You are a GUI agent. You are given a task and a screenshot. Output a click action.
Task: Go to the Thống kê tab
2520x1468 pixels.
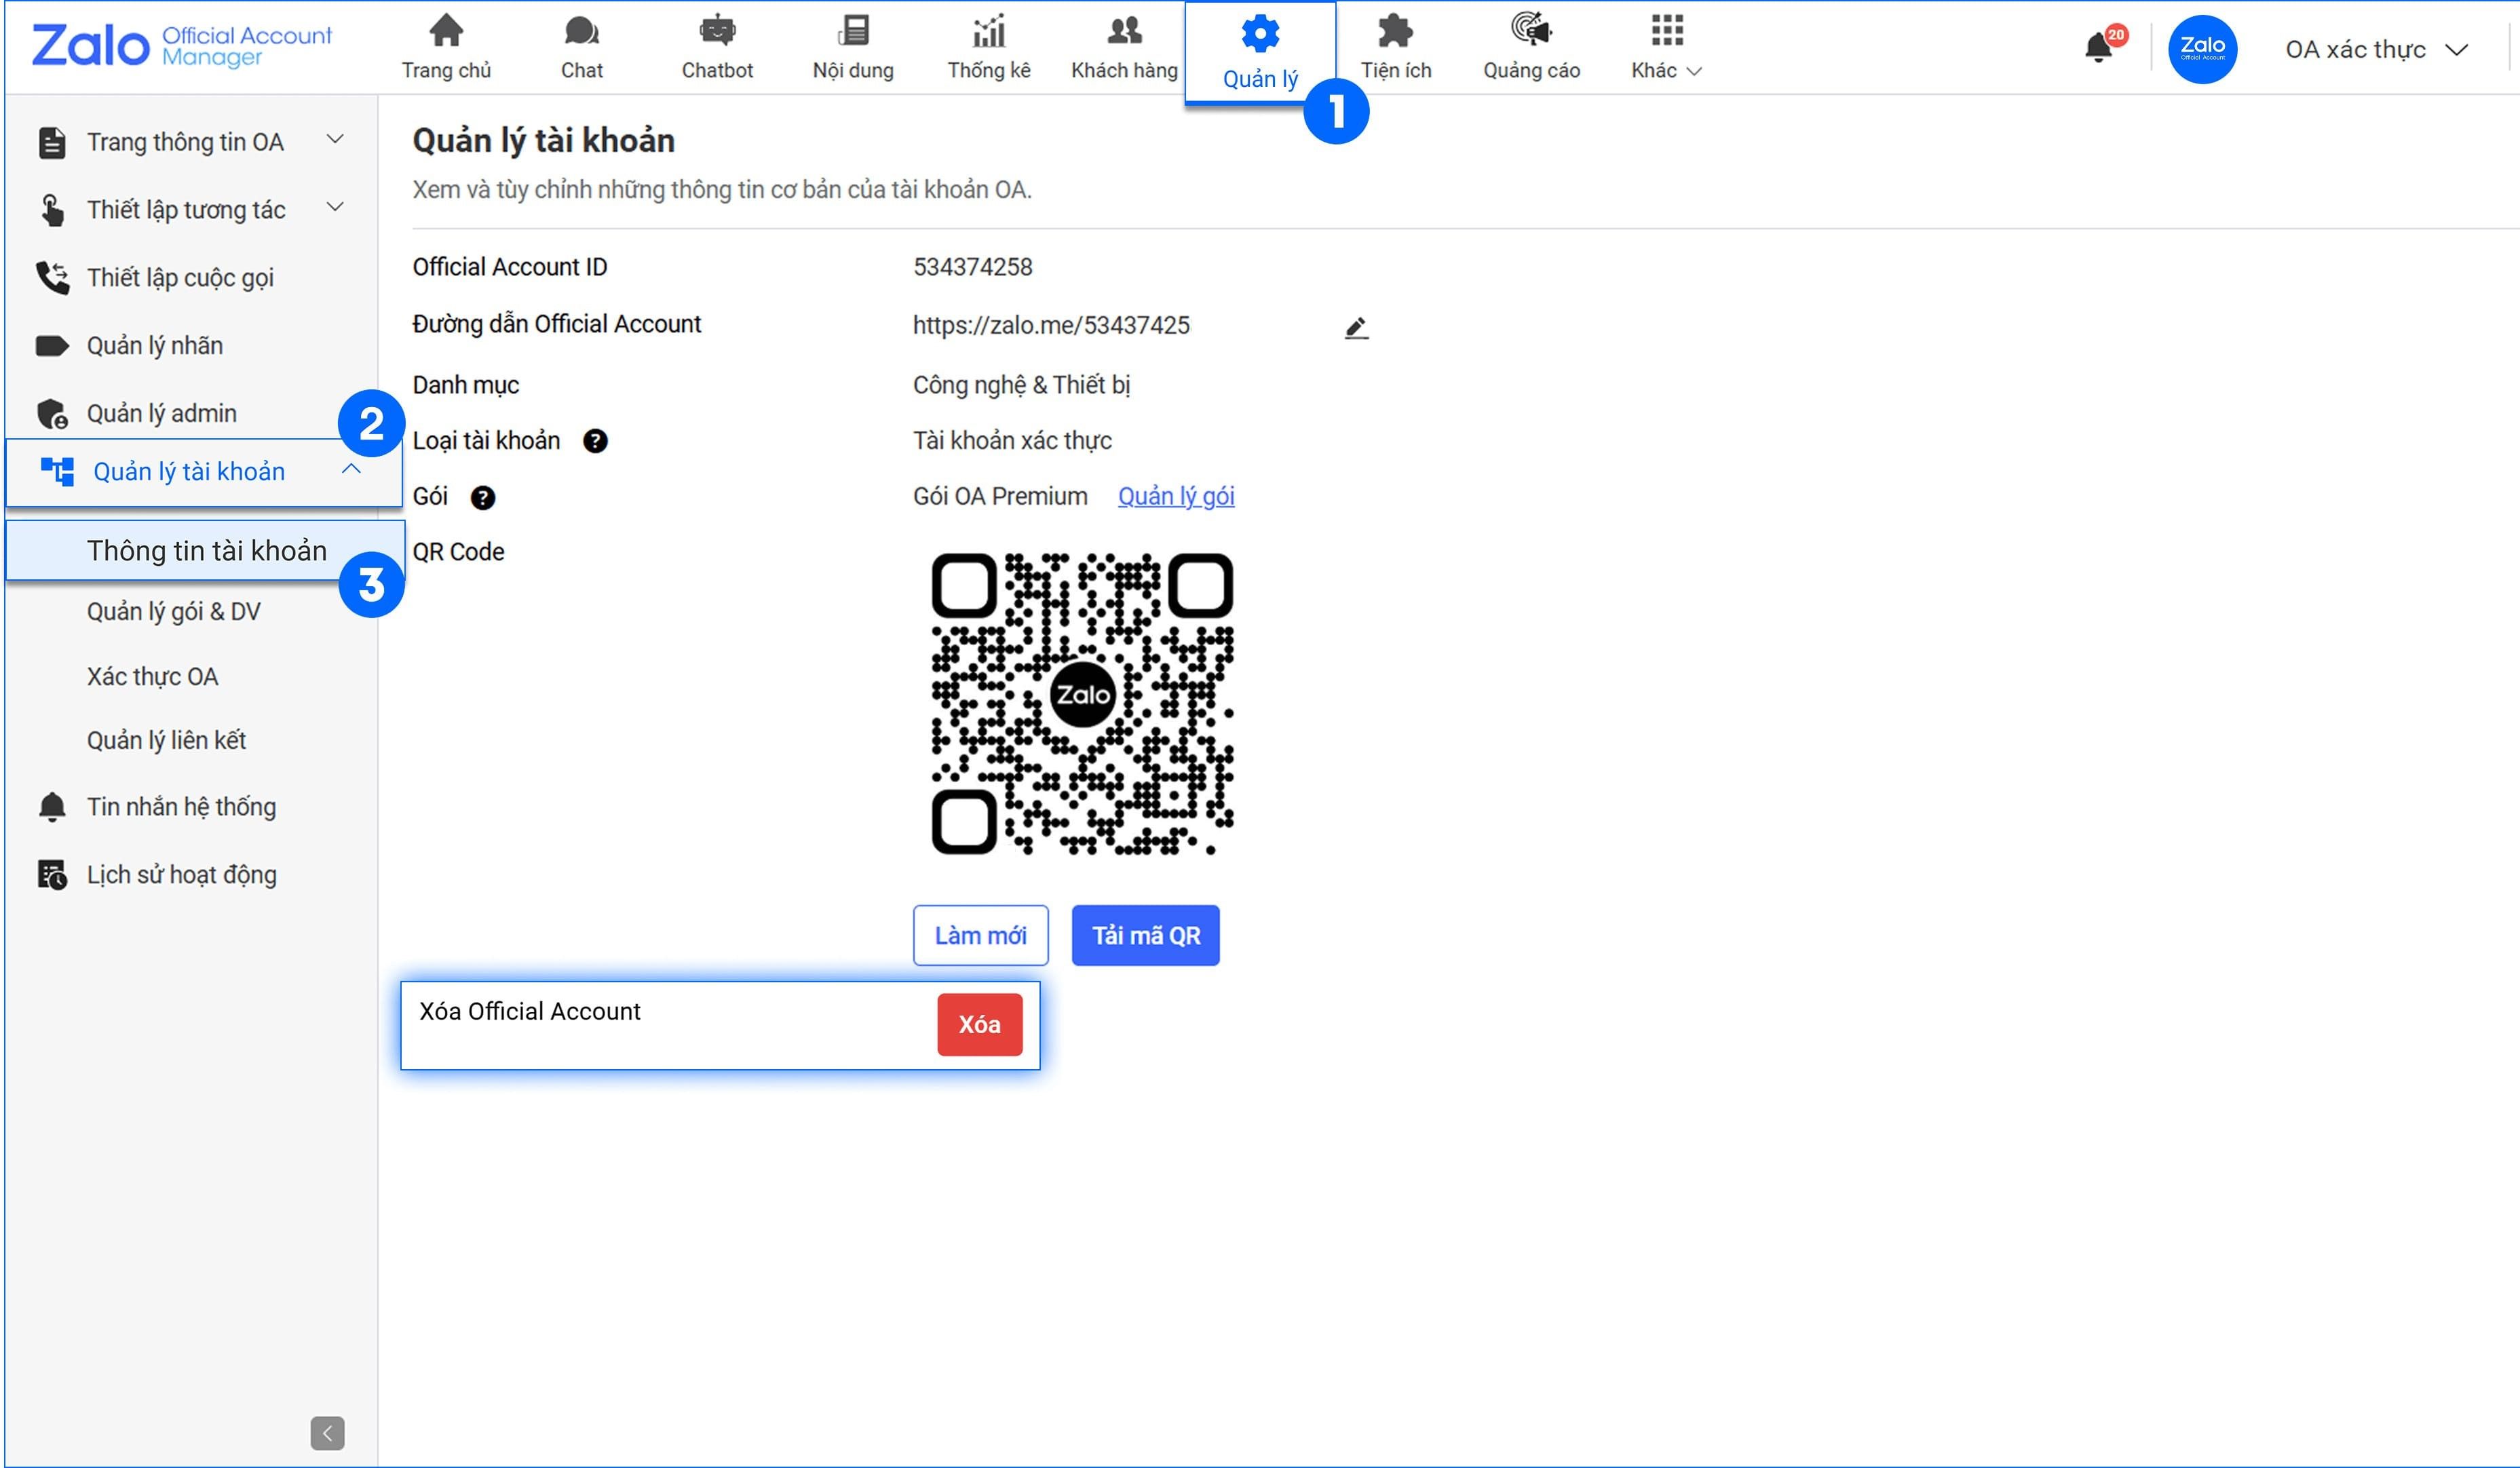coord(989,70)
